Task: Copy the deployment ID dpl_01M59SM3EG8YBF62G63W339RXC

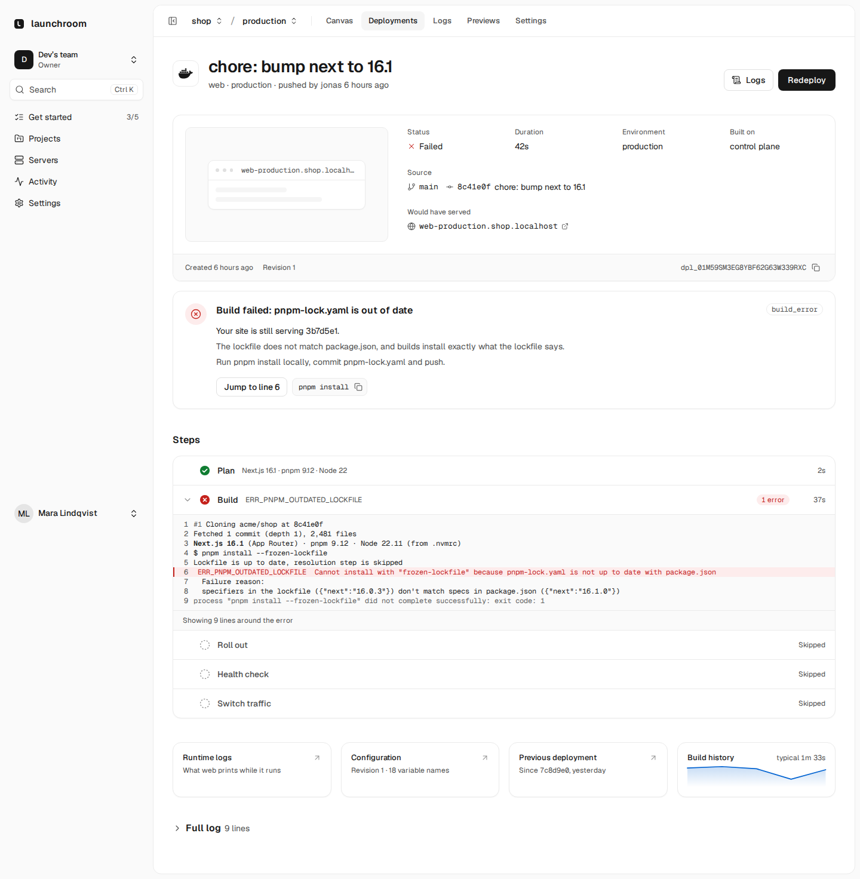Action: (x=816, y=268)
